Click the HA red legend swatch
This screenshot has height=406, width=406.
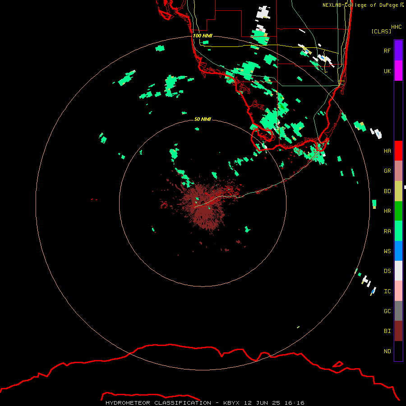coord(398,151)
